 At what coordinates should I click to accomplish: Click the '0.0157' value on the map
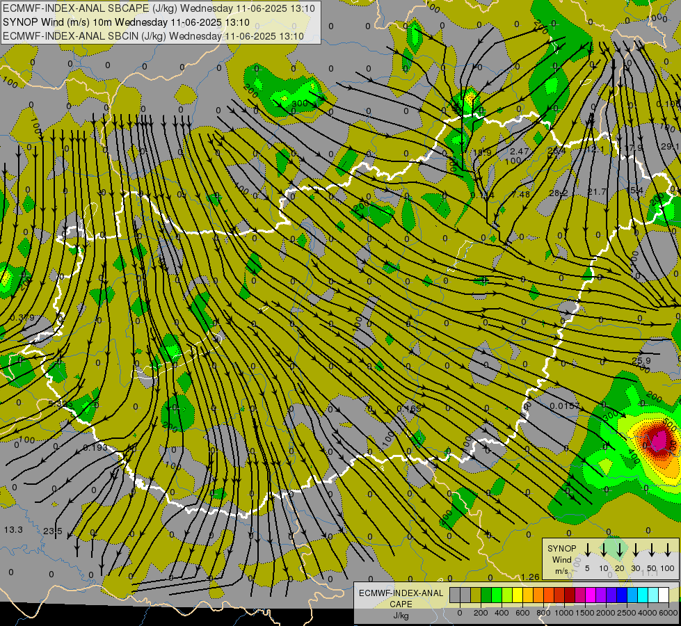pos(565,406)
